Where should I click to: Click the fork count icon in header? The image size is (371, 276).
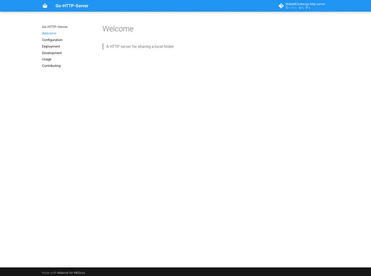pyautogui.click(x=307, y=8)
